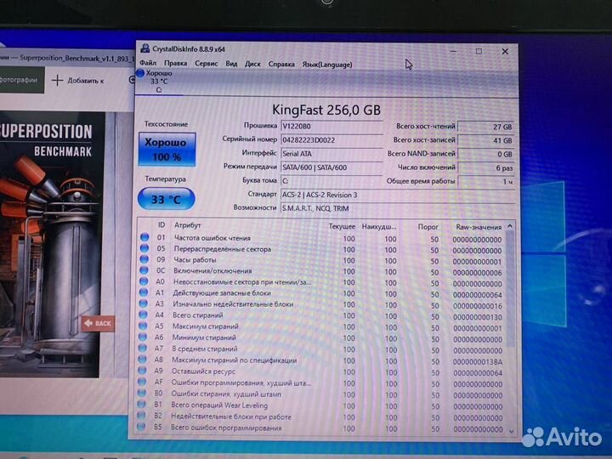
Task: Click the status dot for Минимум стираний
Action: pos(143,337)
